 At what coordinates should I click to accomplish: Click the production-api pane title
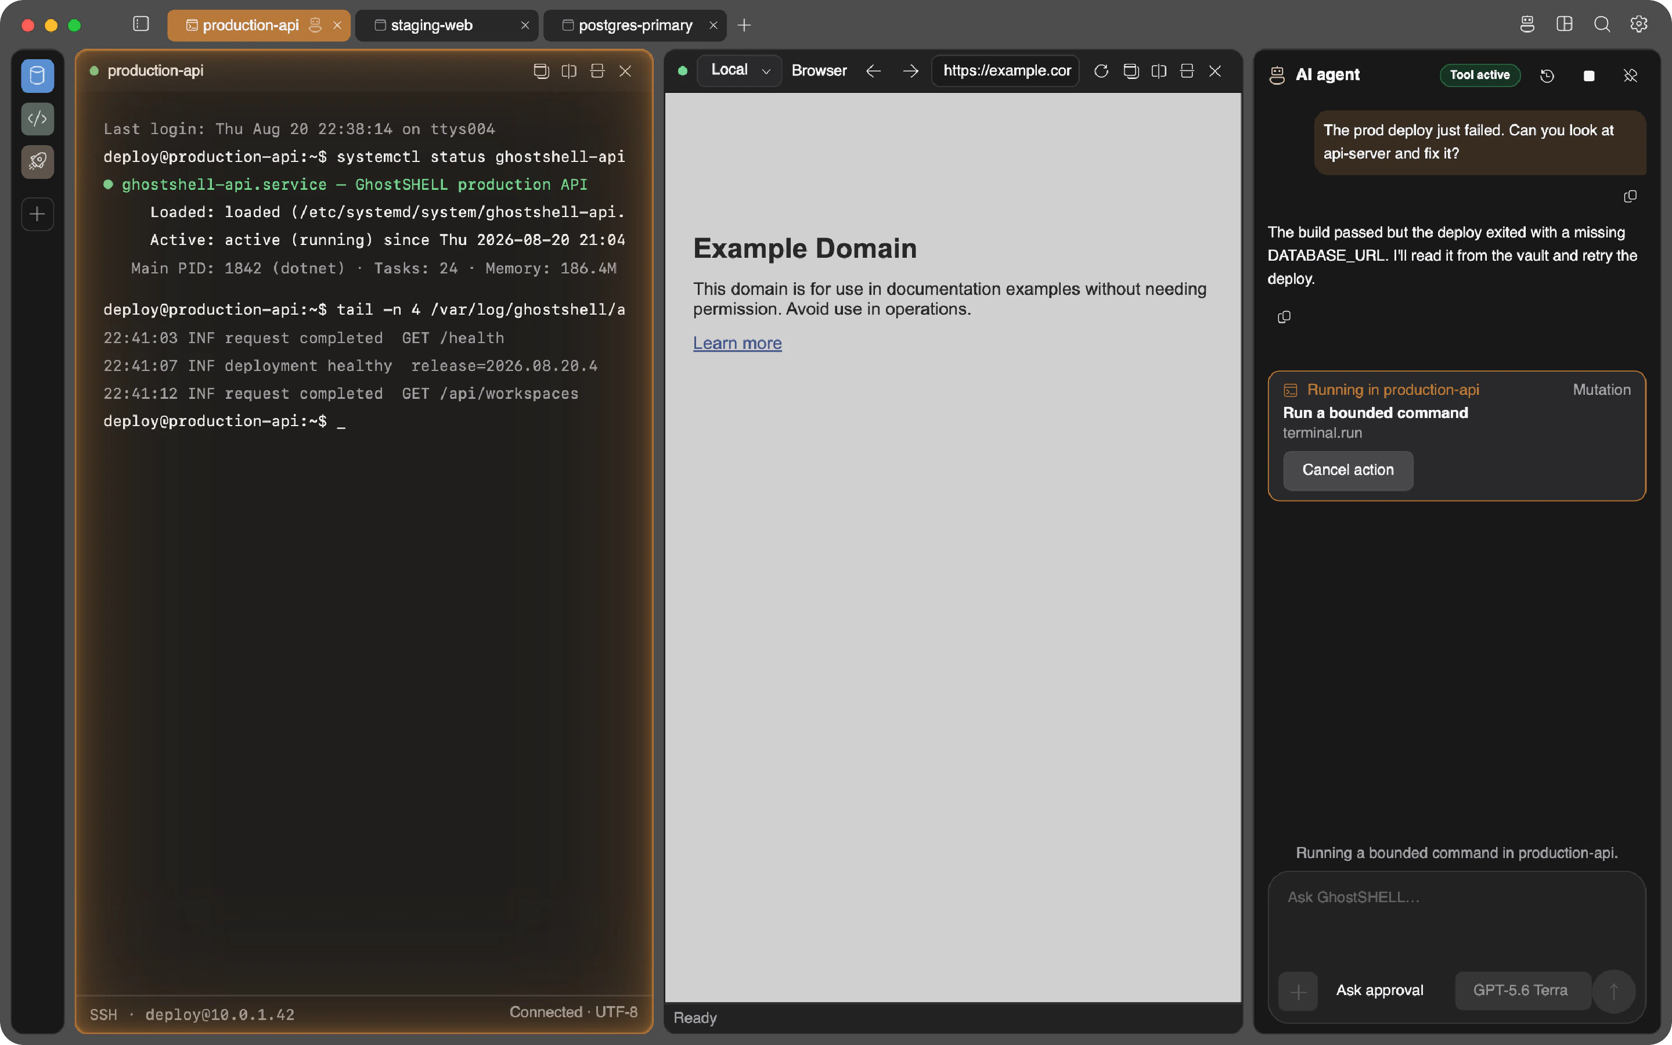coord(156,70)
